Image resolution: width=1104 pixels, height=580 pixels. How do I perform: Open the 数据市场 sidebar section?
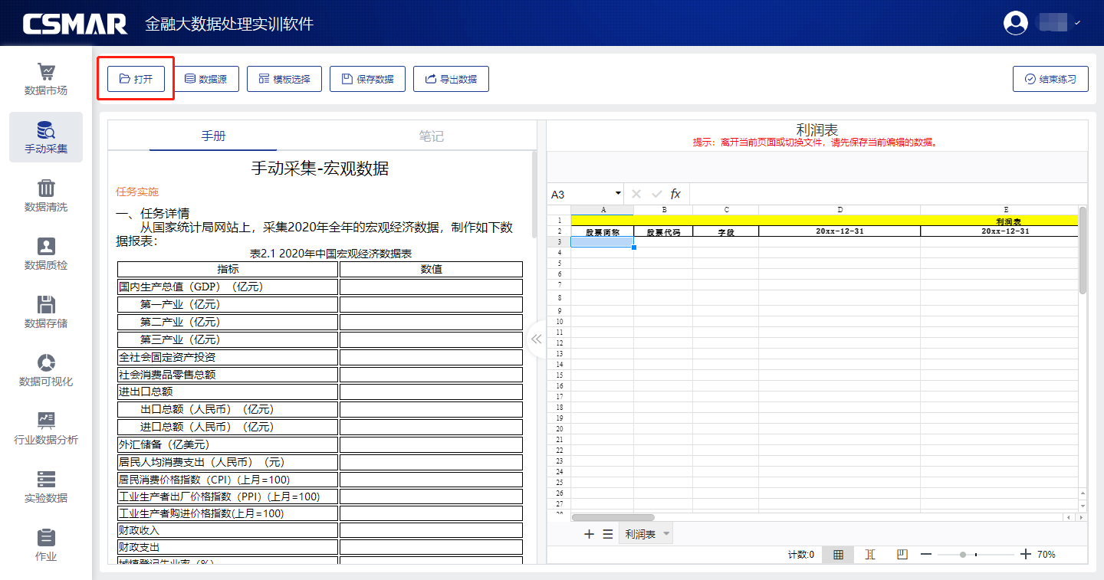[x=46, y=80]
